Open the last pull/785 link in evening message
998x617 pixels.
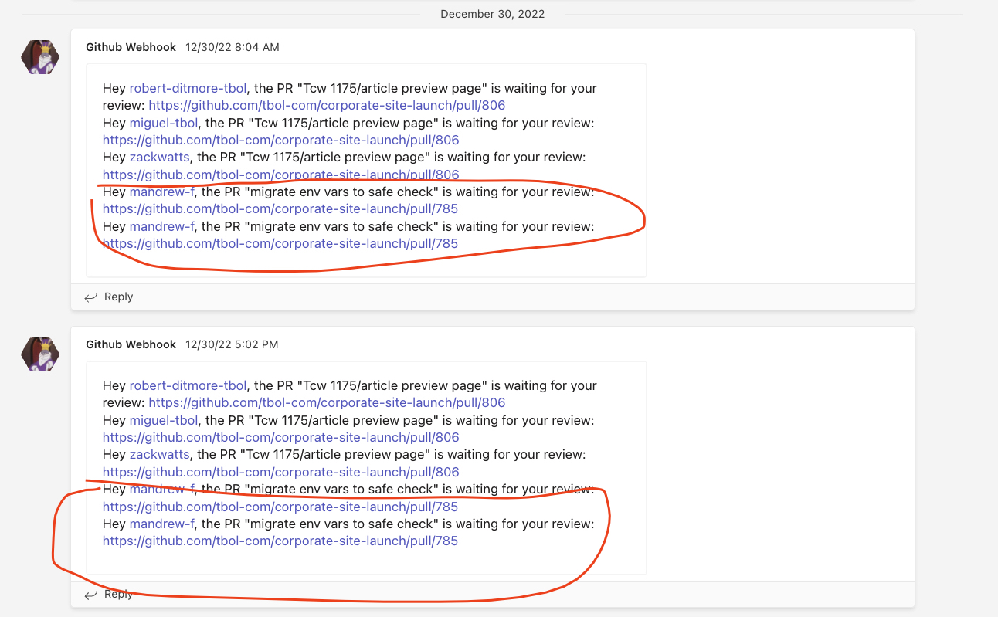click(x=280, y=541)
